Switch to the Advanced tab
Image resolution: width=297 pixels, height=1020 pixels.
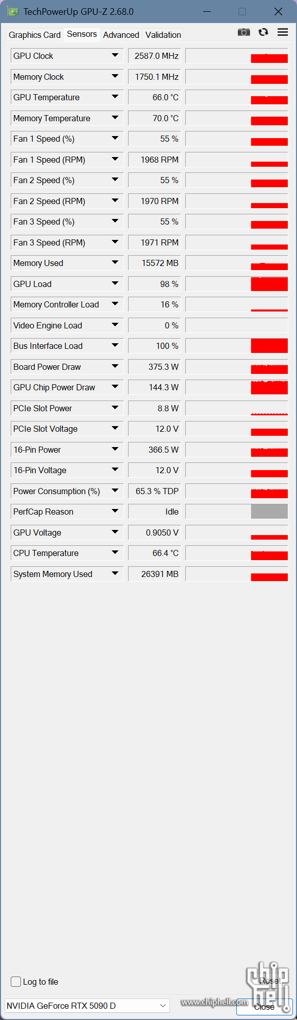[121, 35]
